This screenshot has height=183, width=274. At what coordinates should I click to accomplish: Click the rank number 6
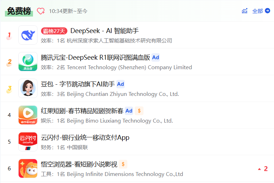(x=9, y=169)
